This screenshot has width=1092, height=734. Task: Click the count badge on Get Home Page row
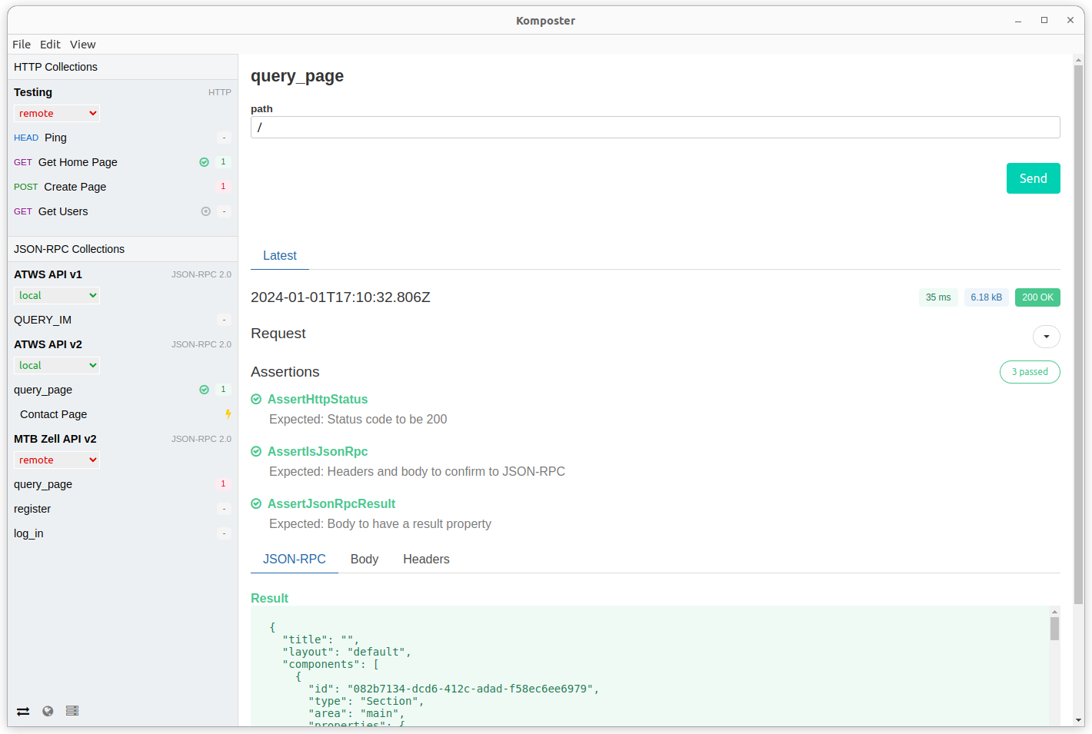click(224, 162)
